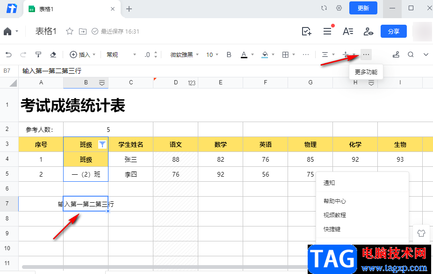Select the format painter tool

point(38,55)
